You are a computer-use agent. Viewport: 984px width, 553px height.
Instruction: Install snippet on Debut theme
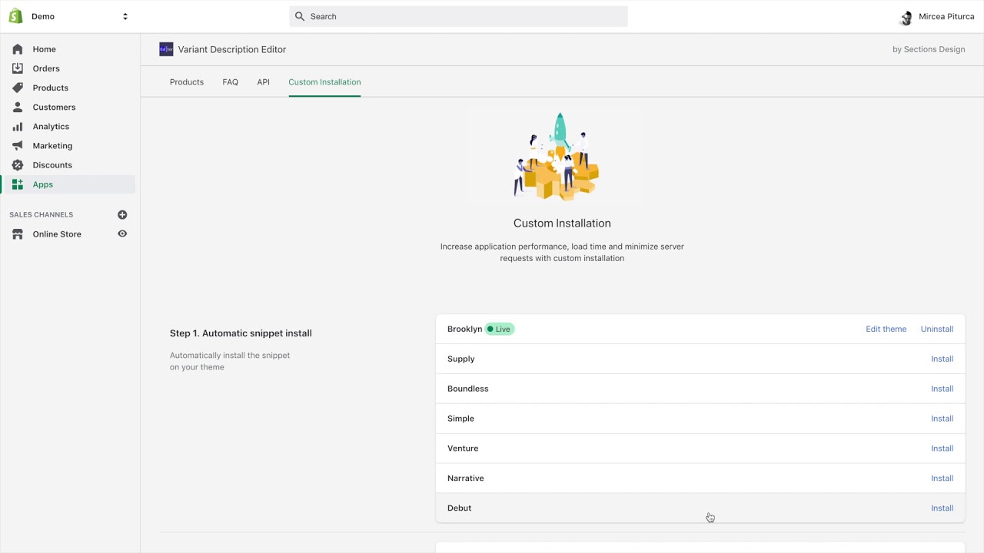tap(942, 508)
